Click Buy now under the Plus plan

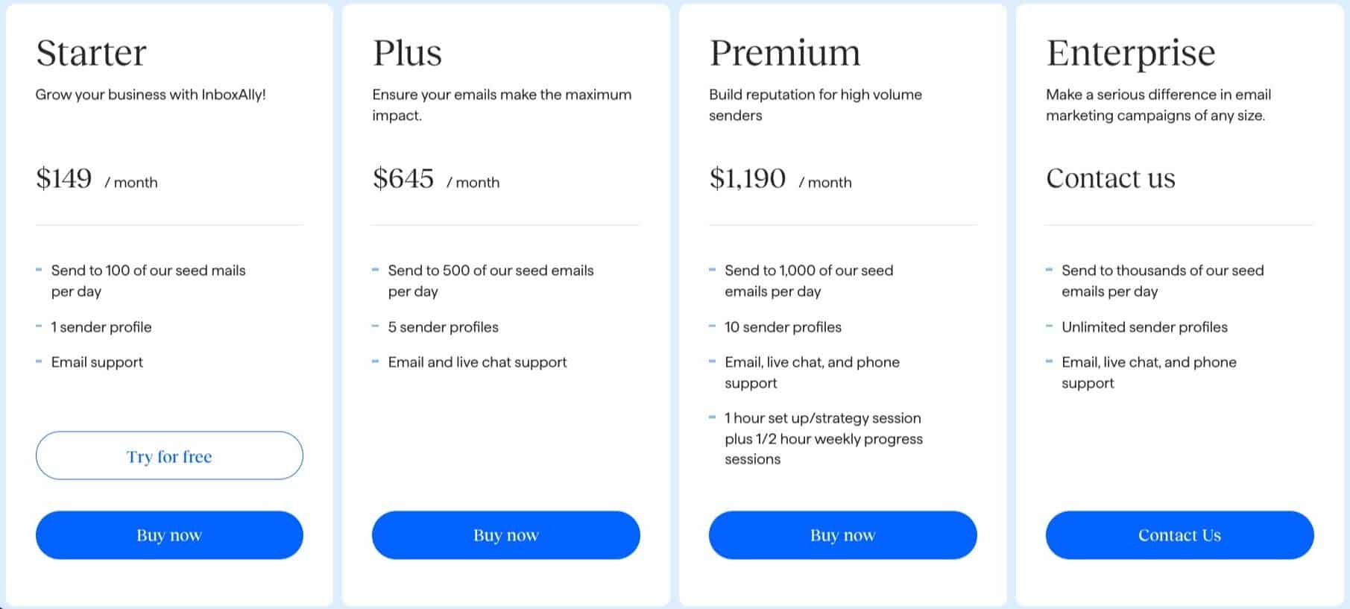pos(505,534)
